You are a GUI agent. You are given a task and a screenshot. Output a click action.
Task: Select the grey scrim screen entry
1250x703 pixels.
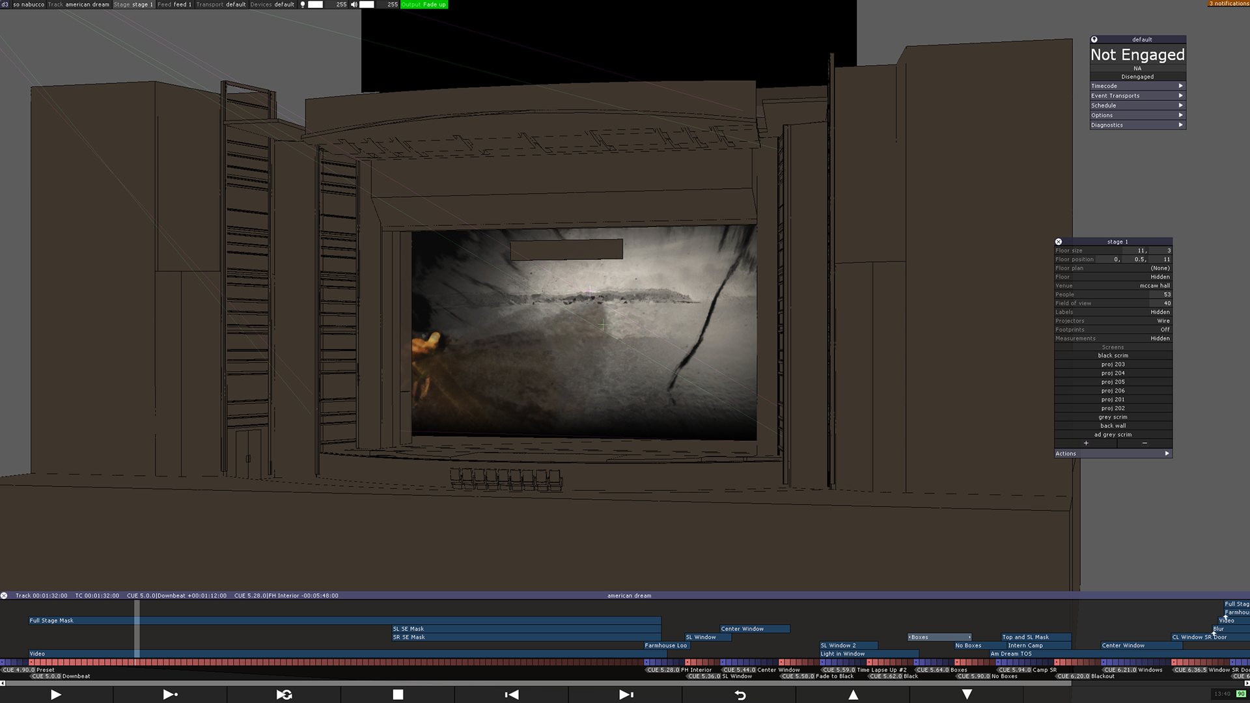click(x=1113, y=417)
